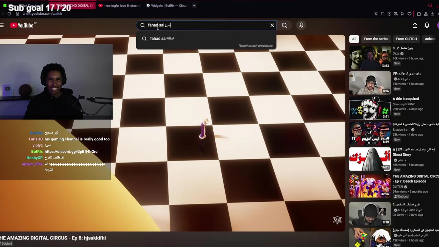
Task: Open A title is required thumbnail
Action: point(370,108)
